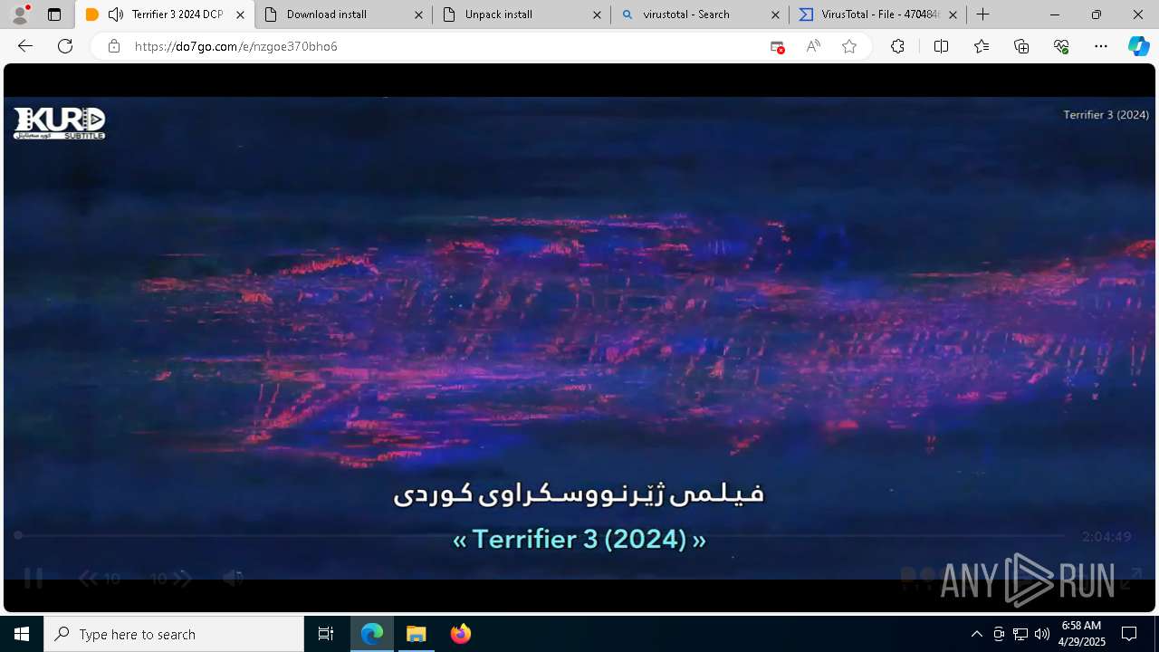Image resolution: width=1159 pixels, height=652 pixels.
Task: Close the VirusTotal - File tab
Action: [x=953, y=14]
